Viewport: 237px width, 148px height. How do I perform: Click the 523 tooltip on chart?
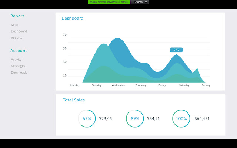click(x=176, y=50)
